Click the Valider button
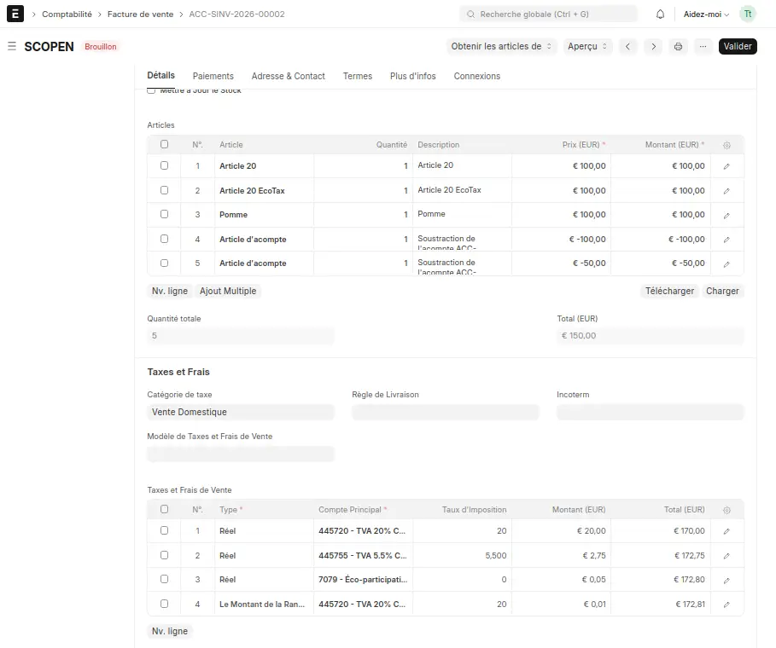Viewport: 776px width, 648px height. tap(738, 46)
